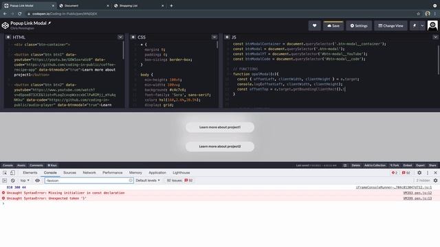Open a new browser tab

pyautogui.click(x=171, y=5)
